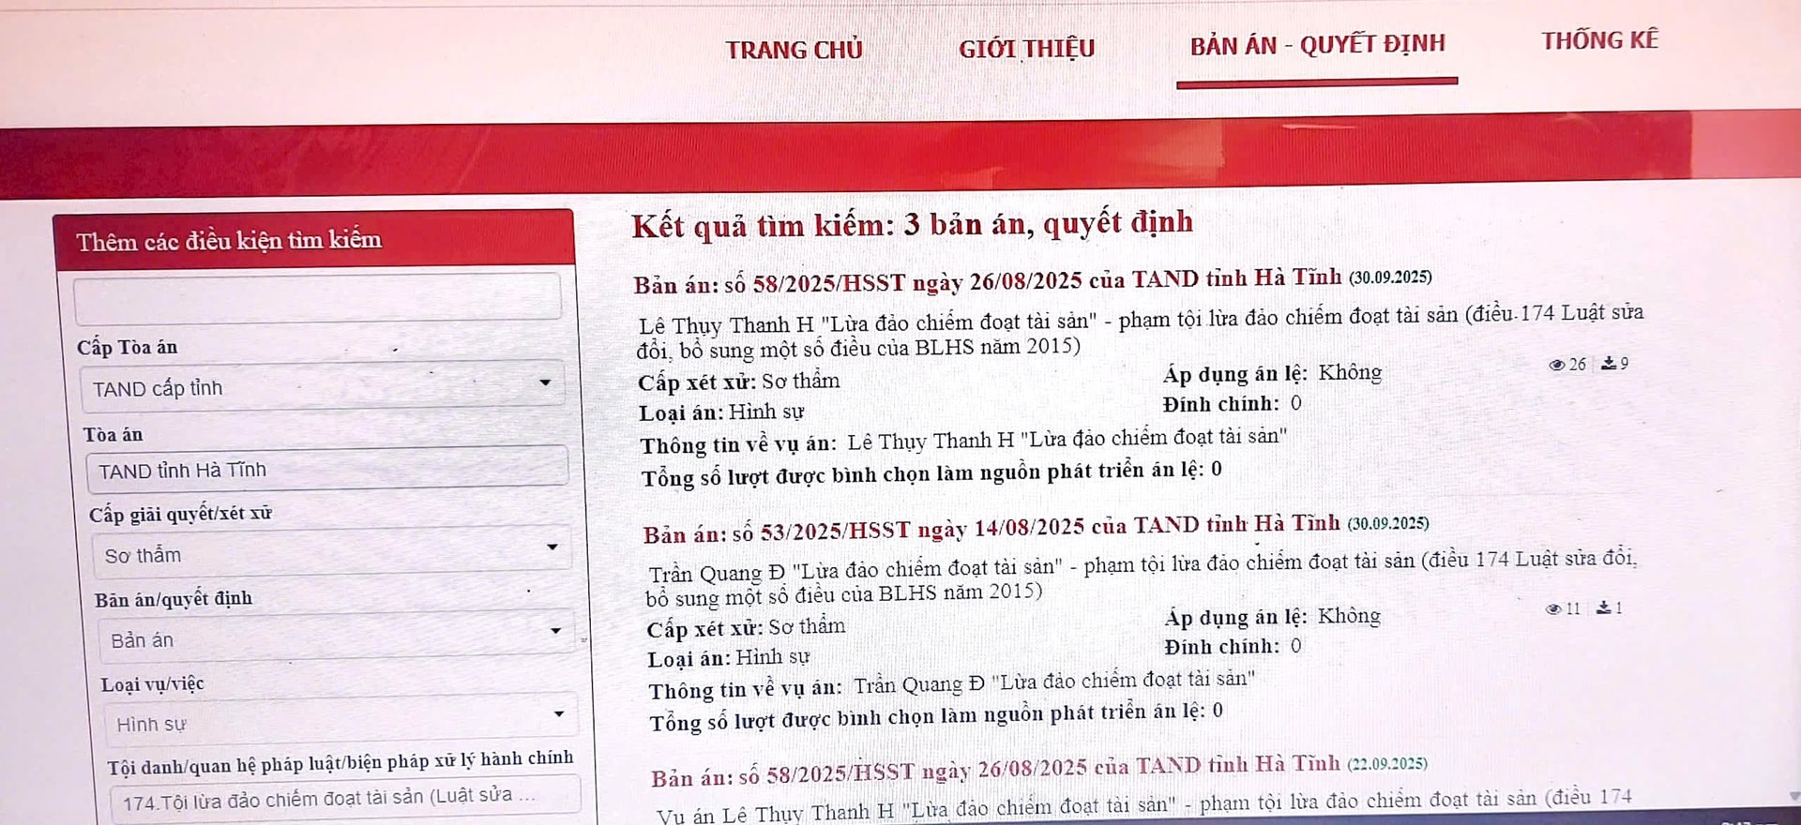Click the empty keyword search field

point(317,300)
